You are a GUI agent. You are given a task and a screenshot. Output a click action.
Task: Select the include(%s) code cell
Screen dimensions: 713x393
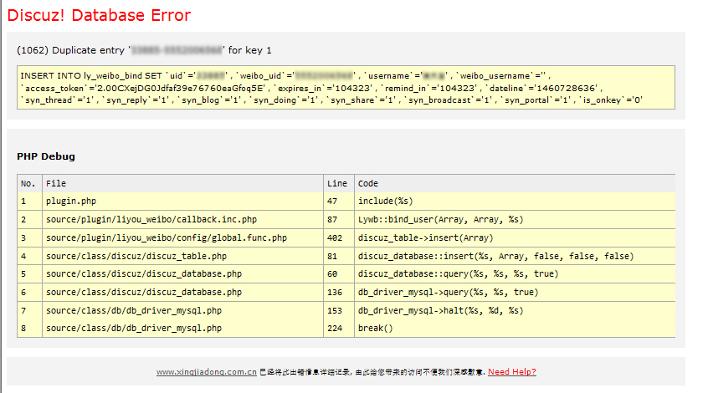pos(515,202)
